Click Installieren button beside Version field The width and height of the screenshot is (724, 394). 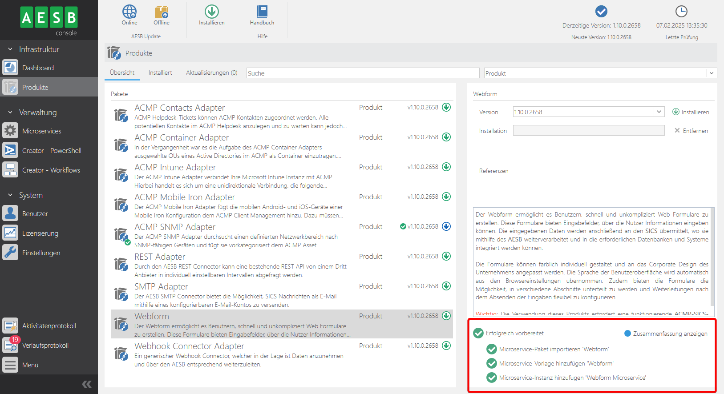(691, 112)
